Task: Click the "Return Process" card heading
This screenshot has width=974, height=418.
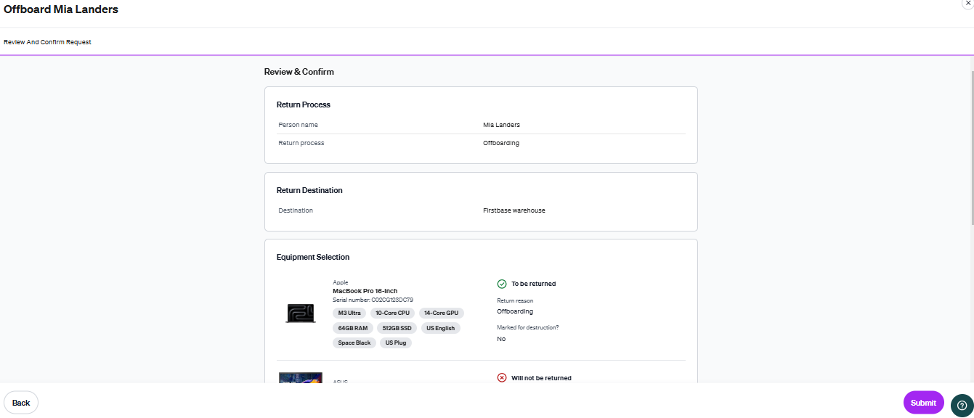Action: (x=304, y=104)
